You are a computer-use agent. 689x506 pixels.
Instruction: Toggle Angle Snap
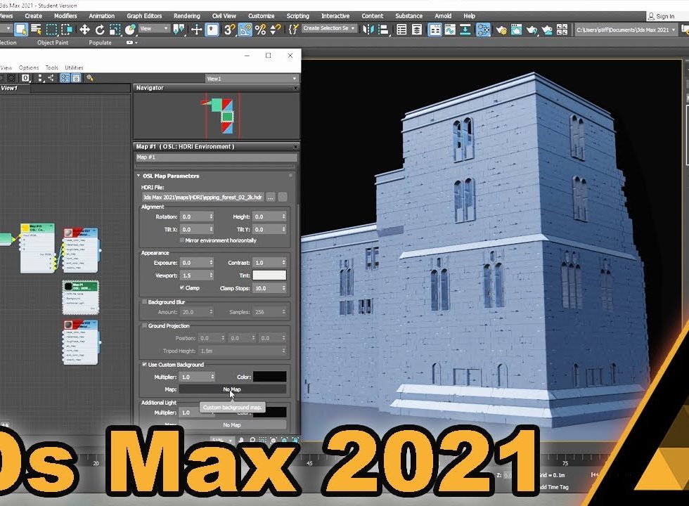pos(245,30)
